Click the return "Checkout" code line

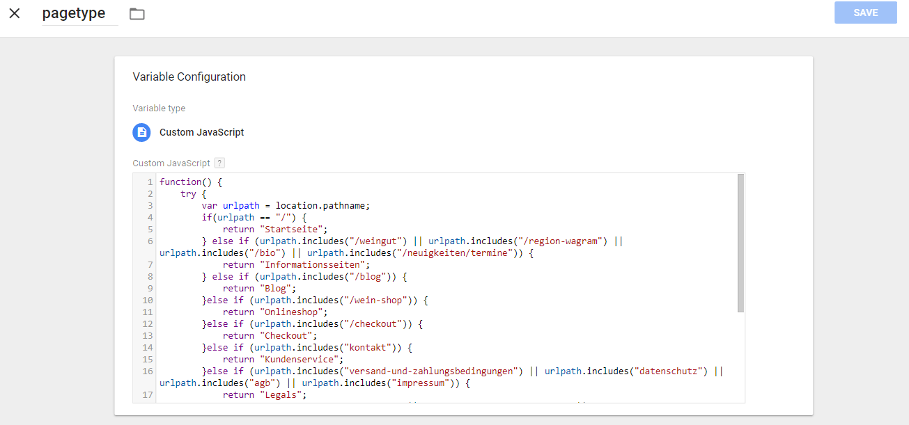(x=270, y=336)
